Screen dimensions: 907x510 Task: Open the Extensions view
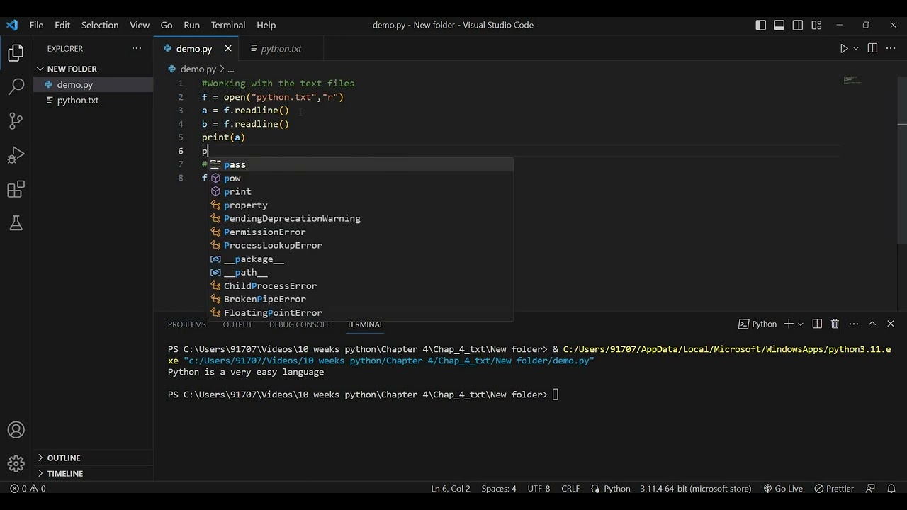pyautogui.click(x=16, y=189)
